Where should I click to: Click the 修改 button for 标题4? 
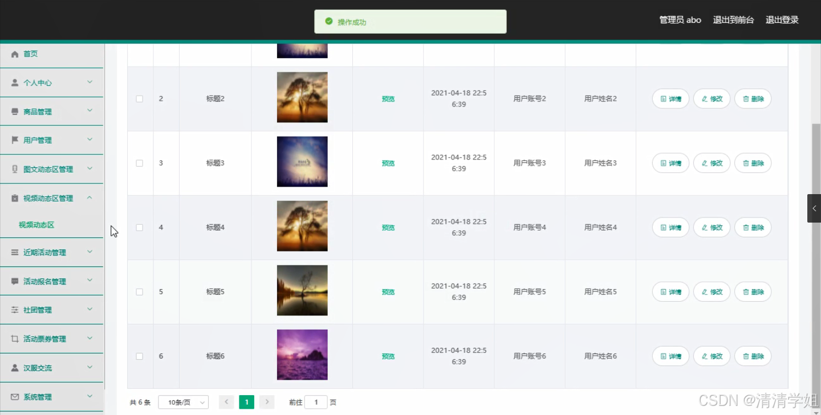coord(712,227)
